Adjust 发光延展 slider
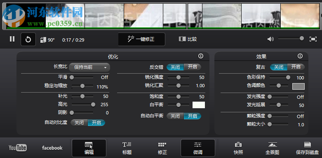This screenshot has height=158, width=322. coord(279,105)
